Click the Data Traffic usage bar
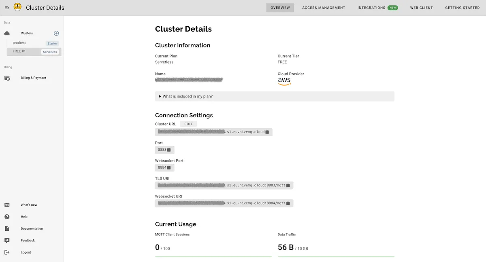Viewport: 486px width, 262px height. click(x=336, y=256)
